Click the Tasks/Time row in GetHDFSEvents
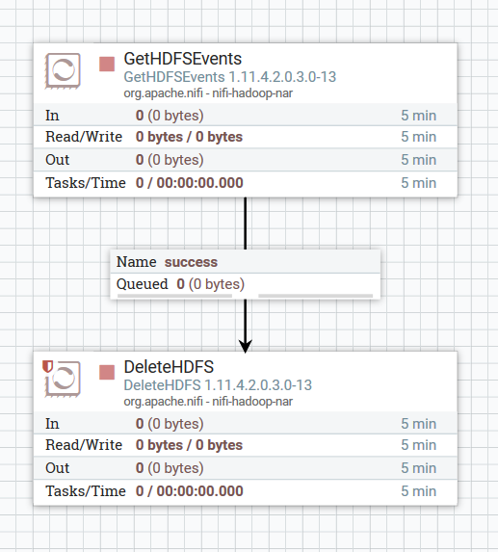 [x=246, y=183]
